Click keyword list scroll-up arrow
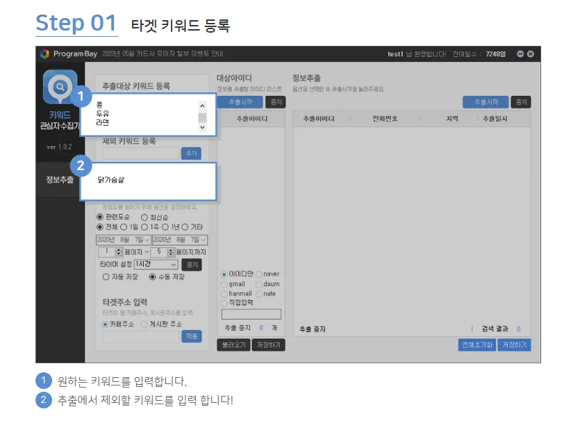Viewport: 587px width, 423px height. coord(202,106)
